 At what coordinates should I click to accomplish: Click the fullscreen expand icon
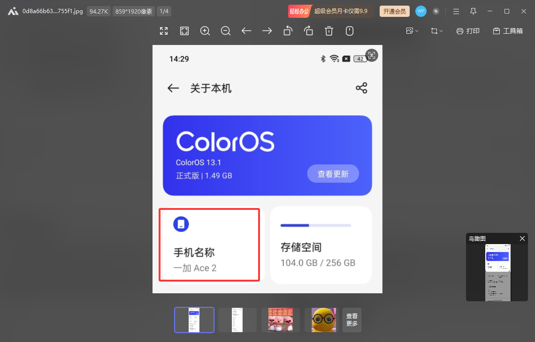[164, 31]
